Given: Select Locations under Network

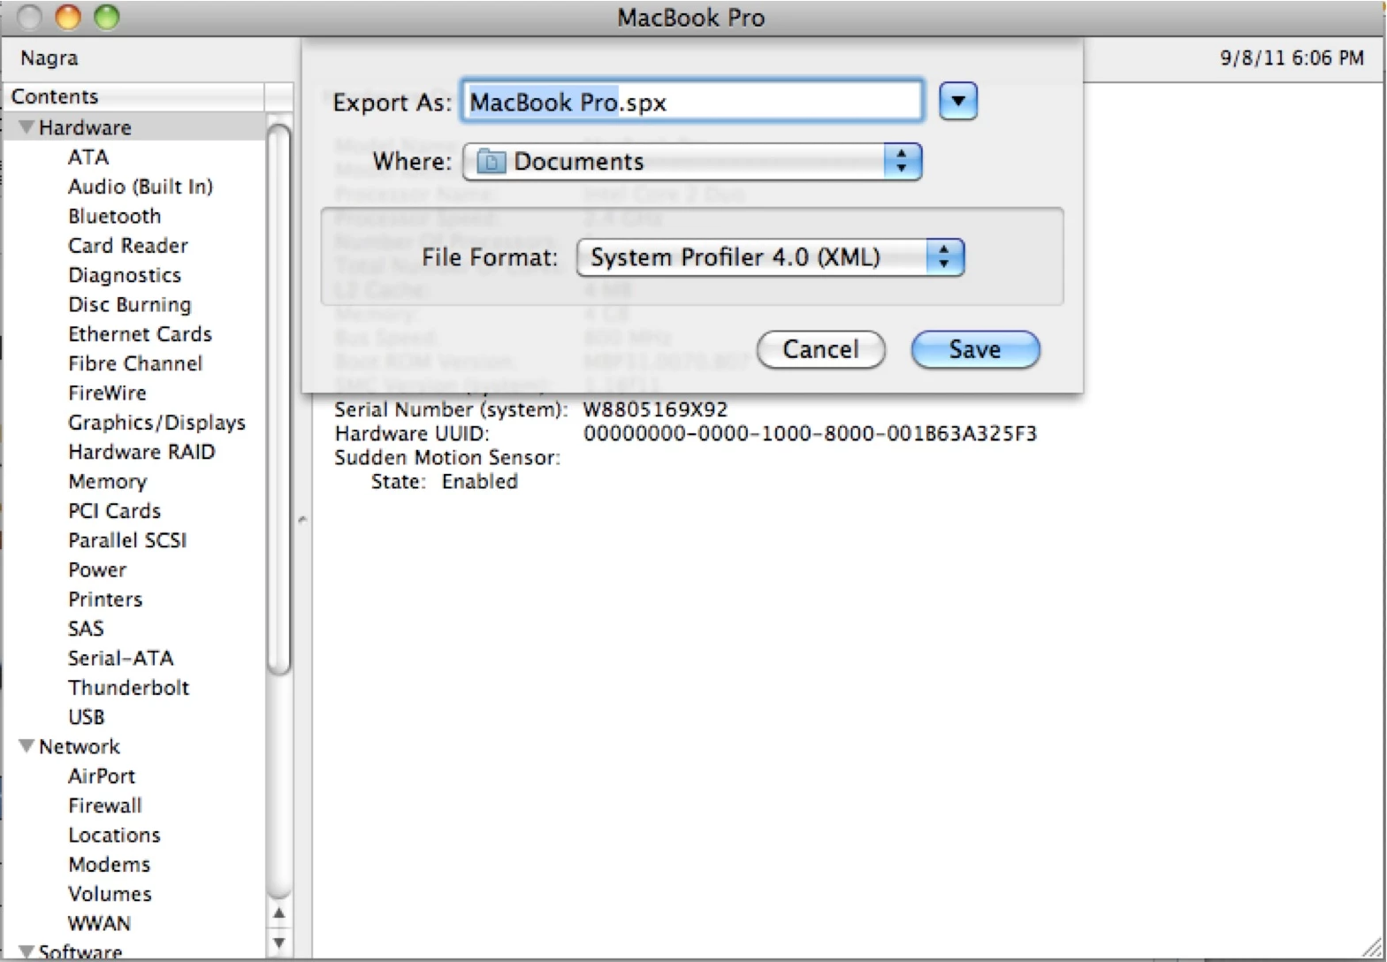Looking at the screenshot, I should click(x=115, y=836).
